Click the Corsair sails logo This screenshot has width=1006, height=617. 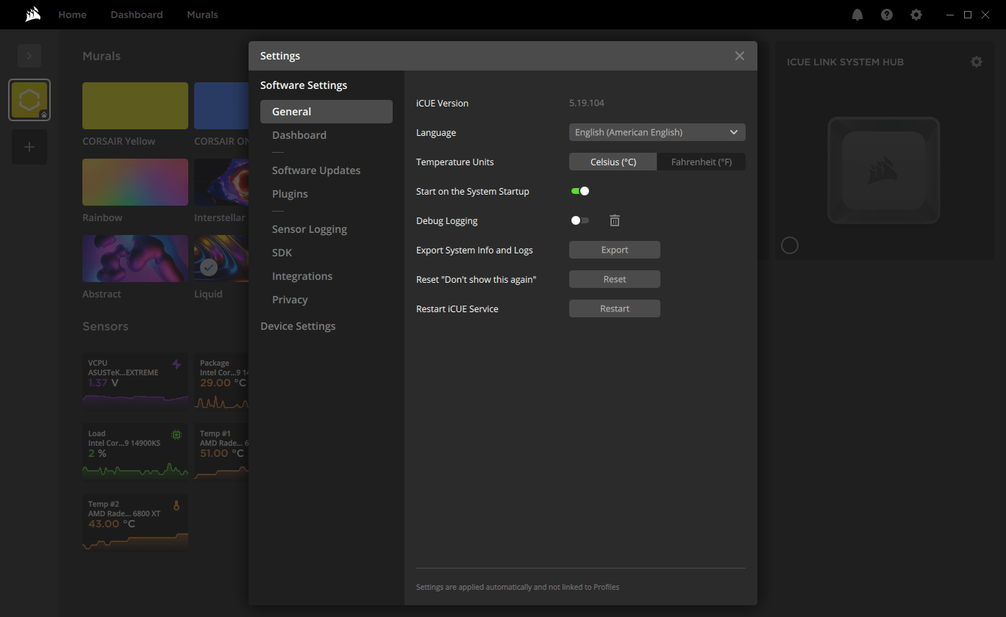tap(32, 15)
